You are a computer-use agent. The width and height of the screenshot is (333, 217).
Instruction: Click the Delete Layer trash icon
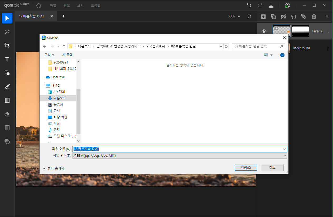click(314, 16)
